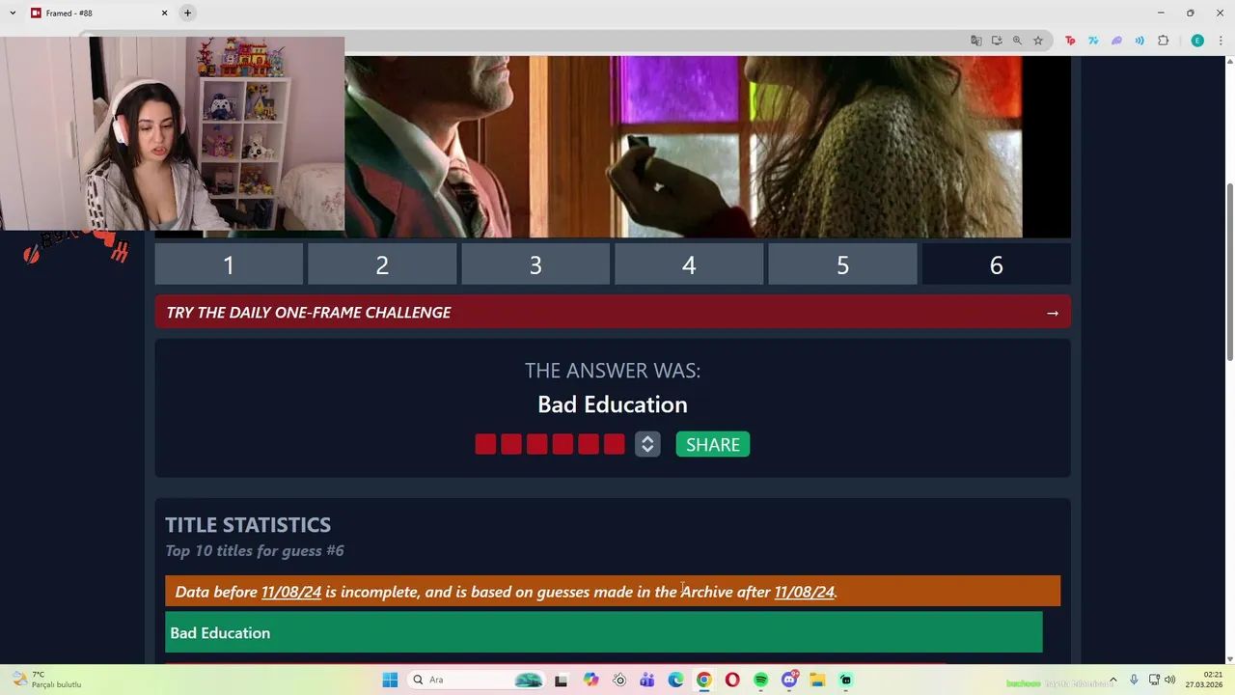Open Chrome's three-dot menu

click(x=1221, y=41)
